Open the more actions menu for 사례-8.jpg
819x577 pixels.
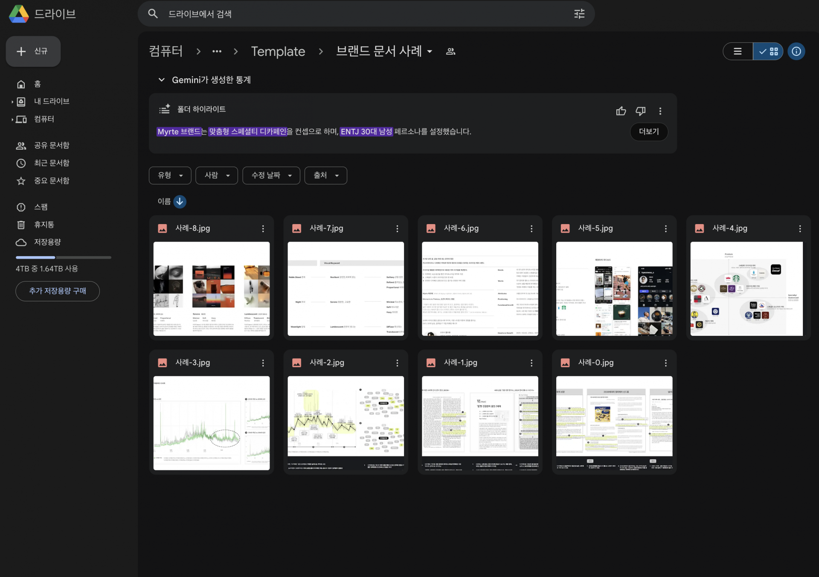pyautogui.click(x=263, y=229)
